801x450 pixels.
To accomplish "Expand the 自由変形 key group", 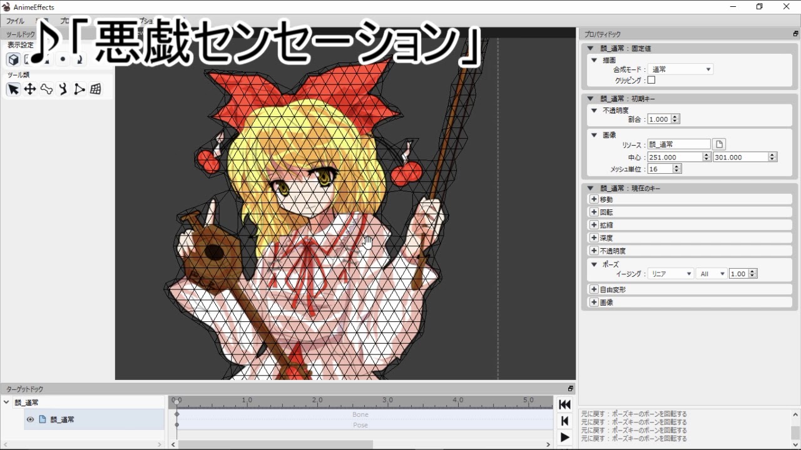I will [594, 289].
